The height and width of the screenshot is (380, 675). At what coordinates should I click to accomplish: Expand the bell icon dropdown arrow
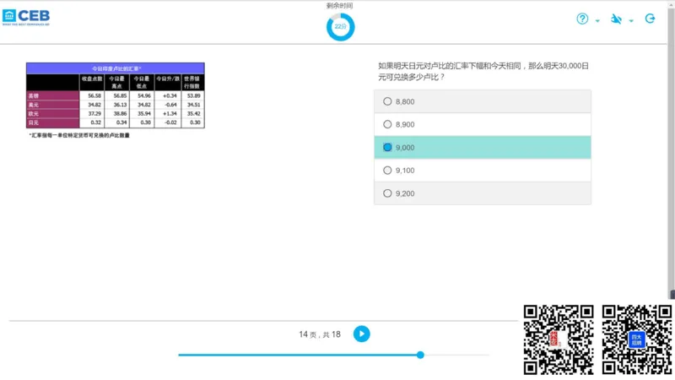(x=631, y=20)
